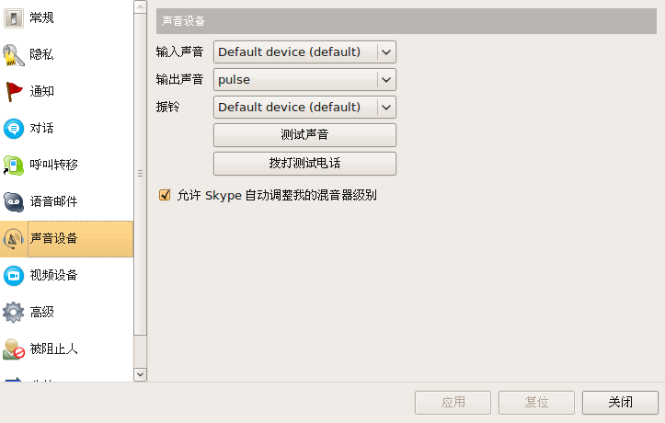Viewport: 665px width, 423px height.
Task: Click the 拨打测试电话 button
Action: point(304,164)
